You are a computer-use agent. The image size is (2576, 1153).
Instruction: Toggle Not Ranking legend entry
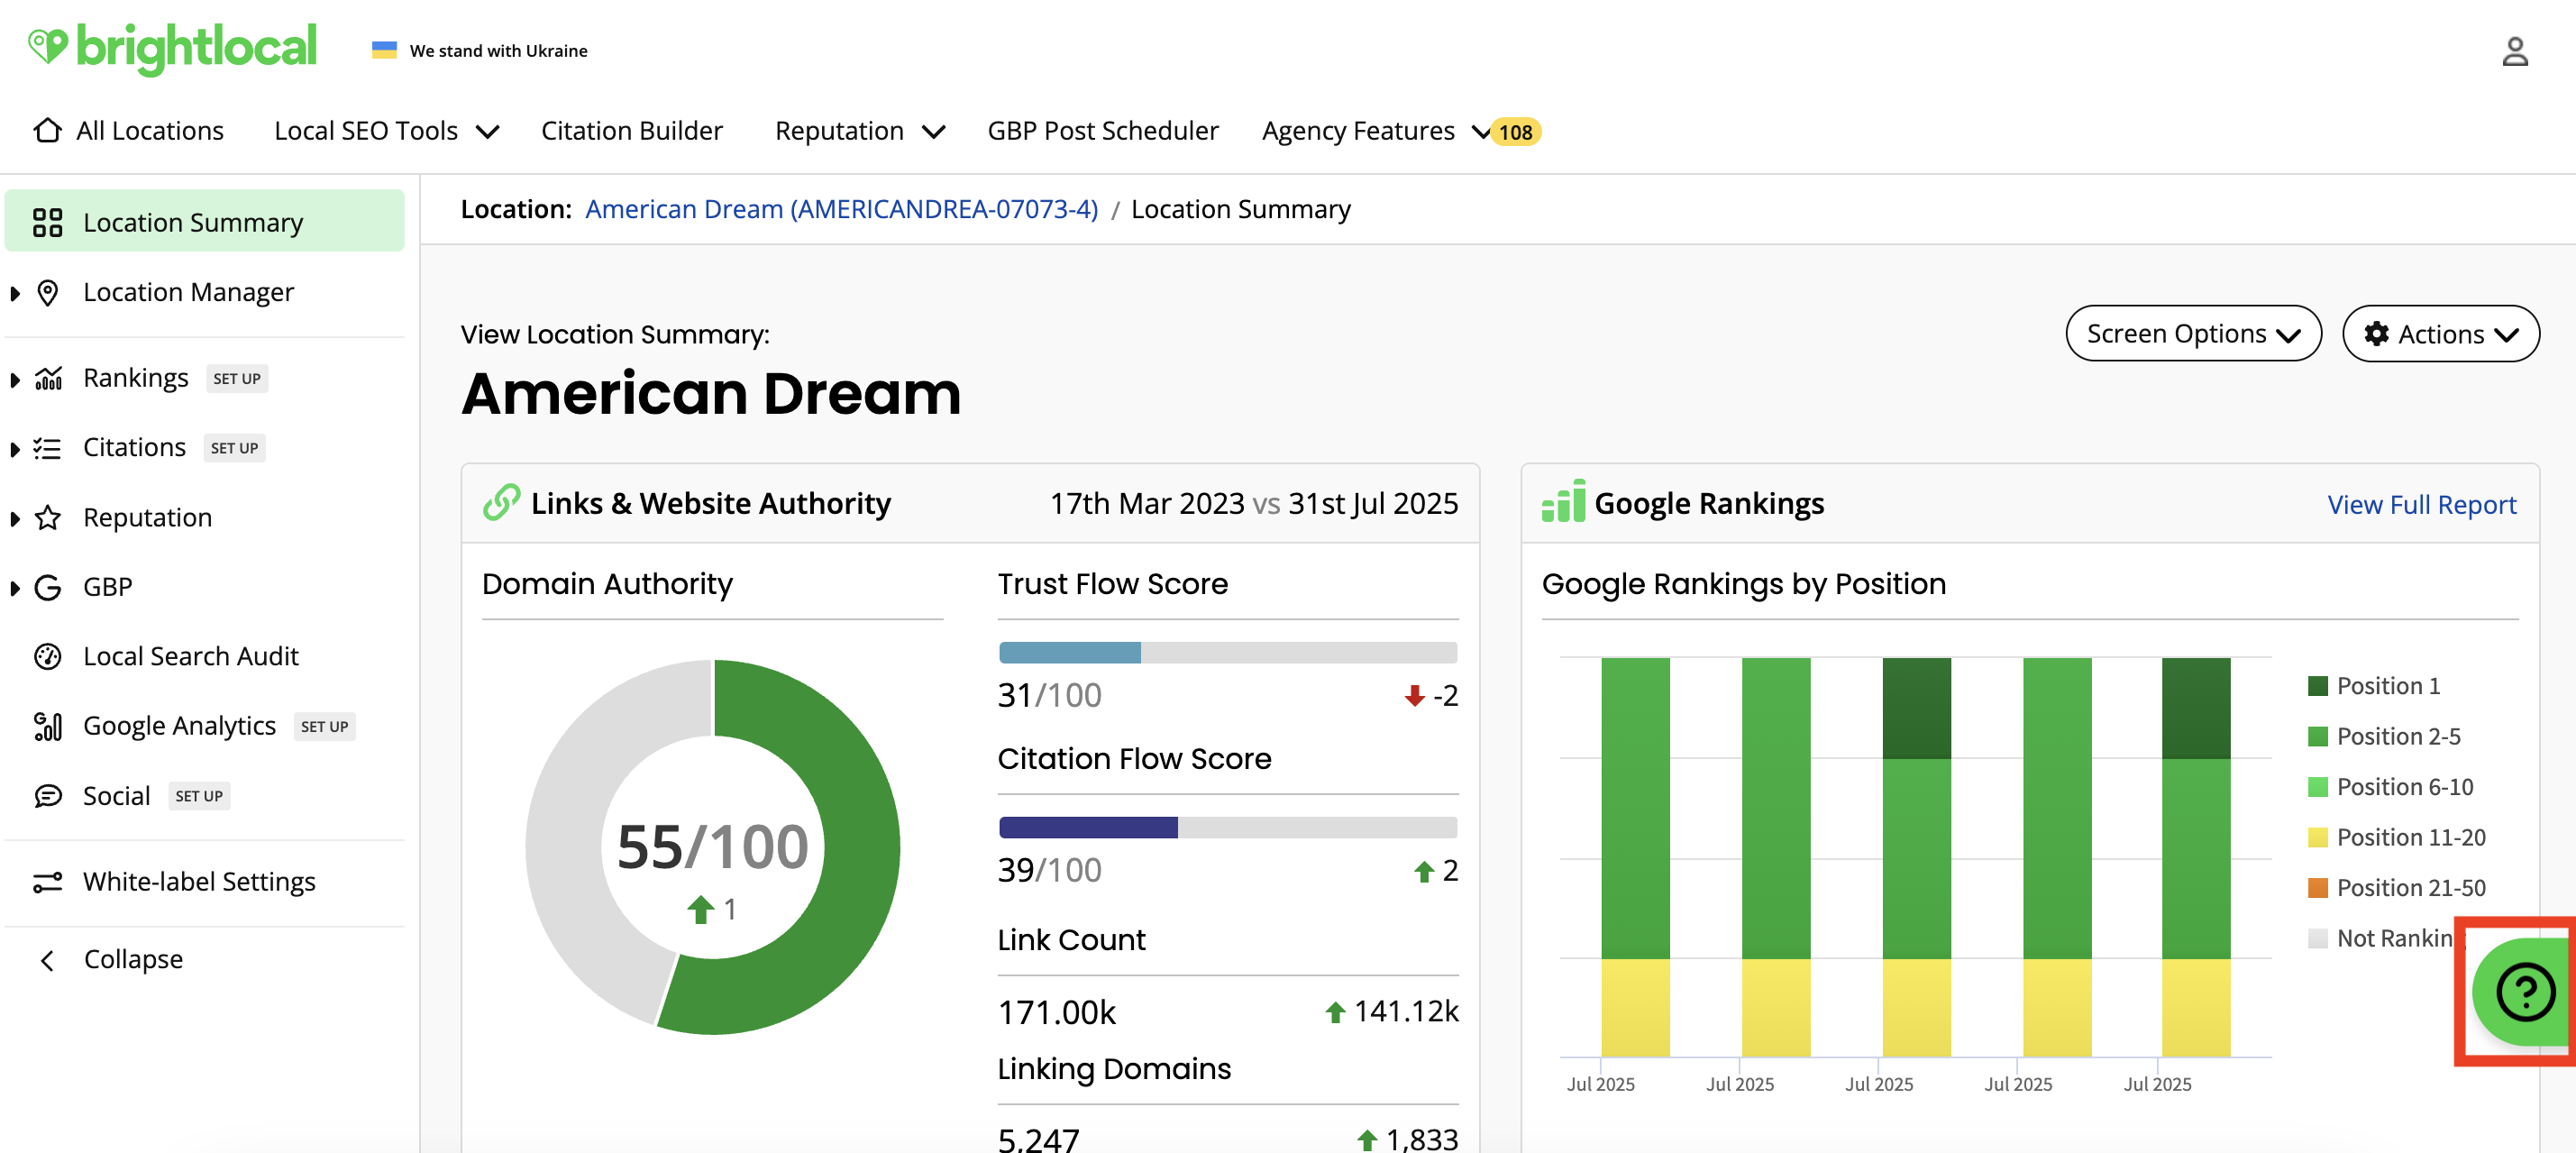(x=2381, y=939)
